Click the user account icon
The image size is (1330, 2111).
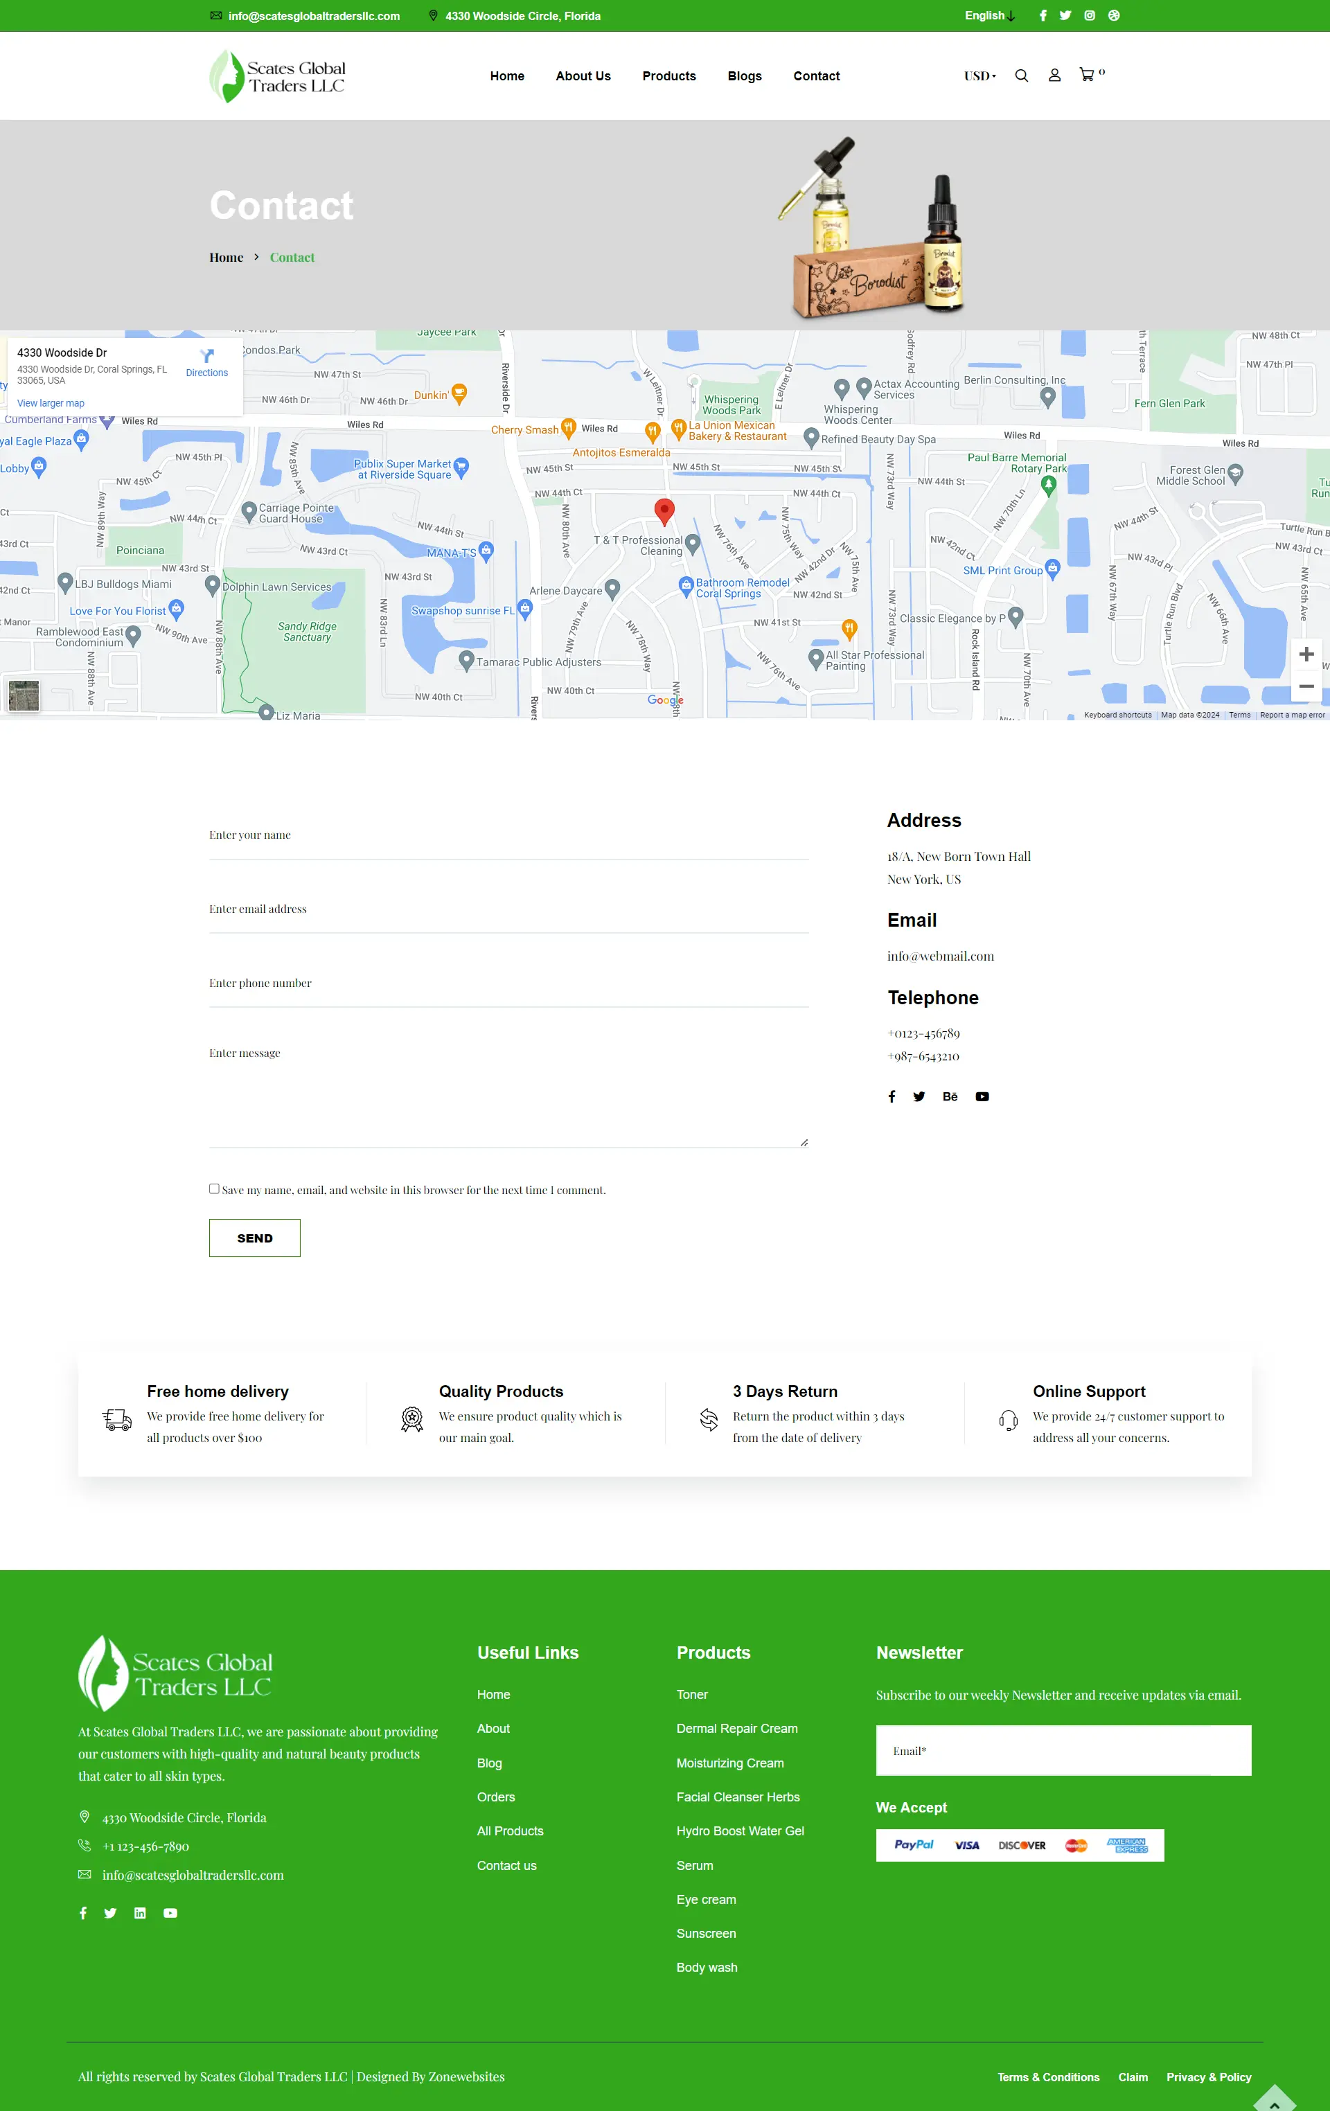pyautogui.click(x=1055, y=76)
